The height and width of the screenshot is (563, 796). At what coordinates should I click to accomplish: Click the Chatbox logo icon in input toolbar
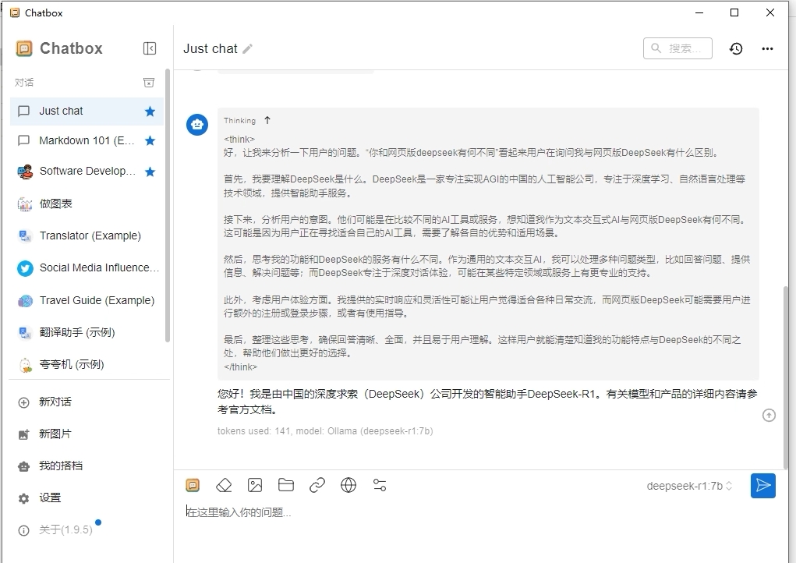(193, 485)
